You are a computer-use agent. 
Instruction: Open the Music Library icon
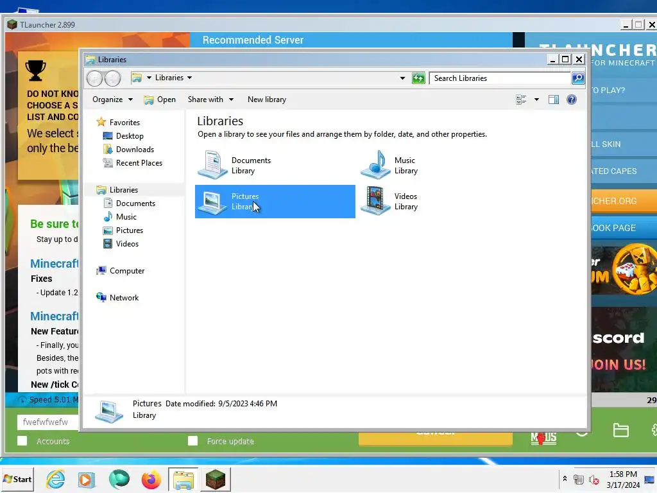[375, 165]
